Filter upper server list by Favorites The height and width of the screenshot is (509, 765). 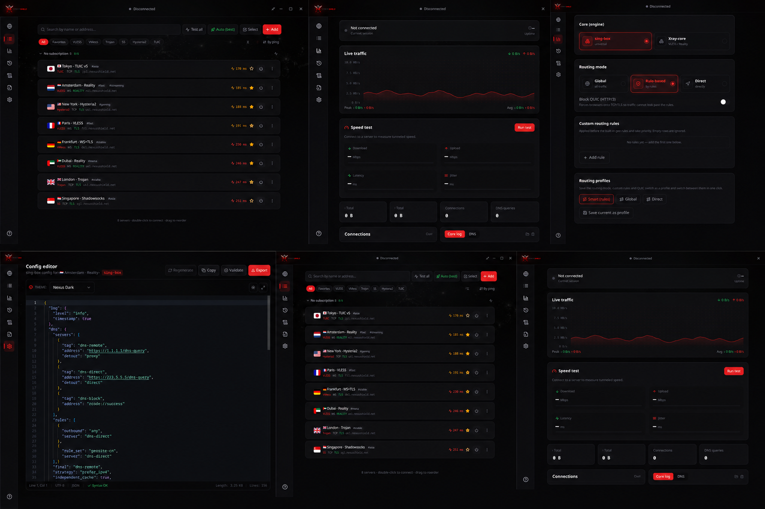pyautogui.click(x=59, y=42)
